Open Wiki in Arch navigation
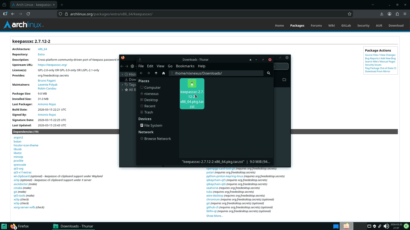Viewport: 410px width, 230px height. pyautogui.click(x=331, y=26)
